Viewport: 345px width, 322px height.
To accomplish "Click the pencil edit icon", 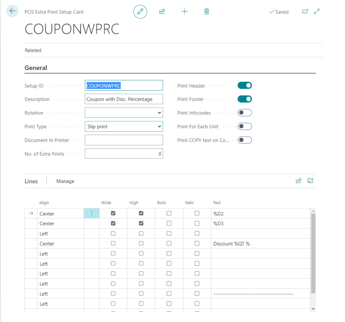I will coord(140,11).
